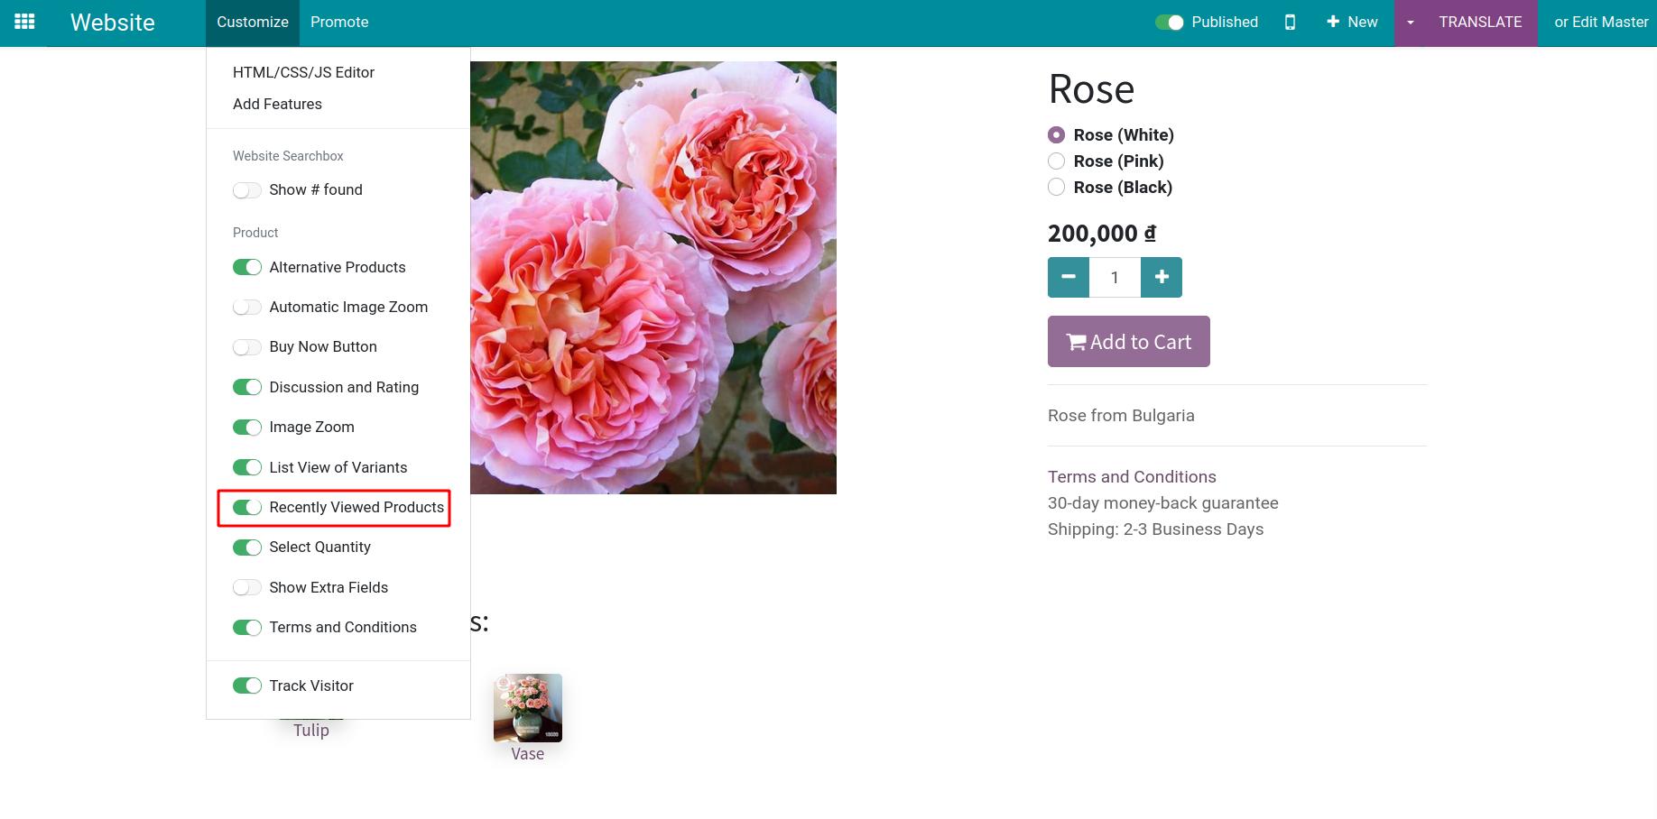The height and width of the screenshot is (819, 1657).
Task: Preview the page in mobile view
Action: click(x=1290, y=22)
